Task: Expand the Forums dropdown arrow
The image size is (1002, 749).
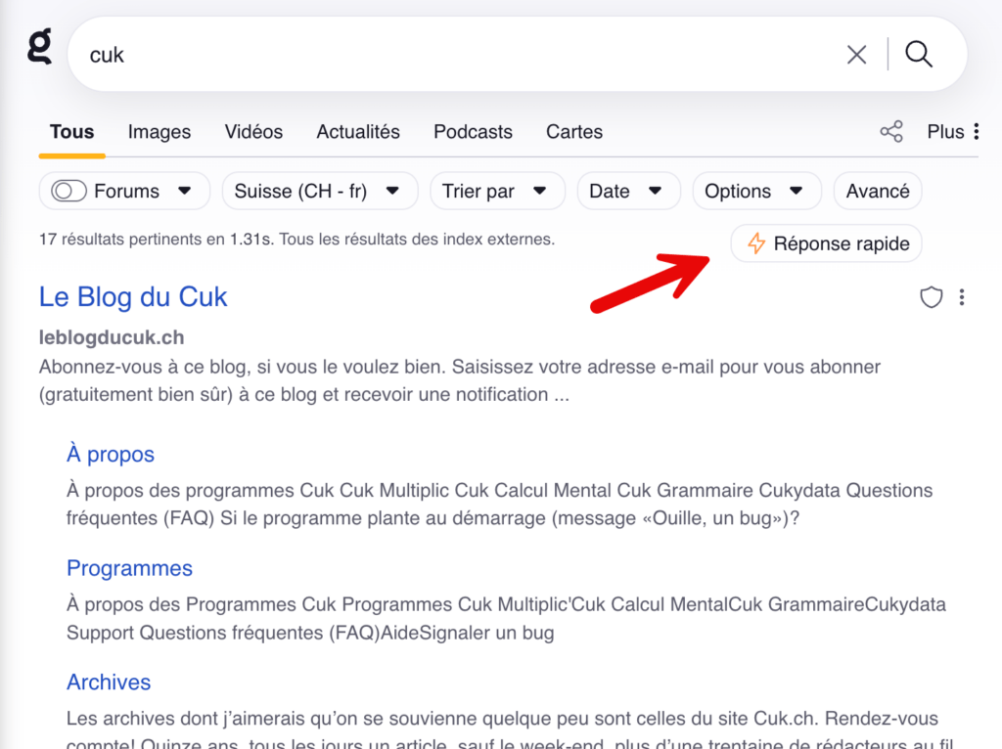Action: (x=185, y=191)
